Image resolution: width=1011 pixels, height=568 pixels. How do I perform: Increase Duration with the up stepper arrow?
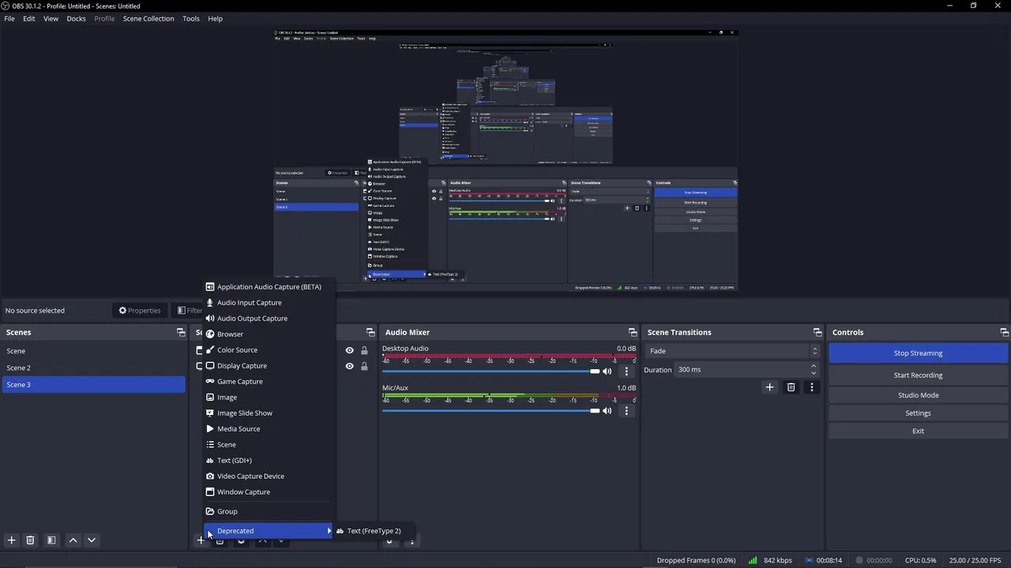814,366
